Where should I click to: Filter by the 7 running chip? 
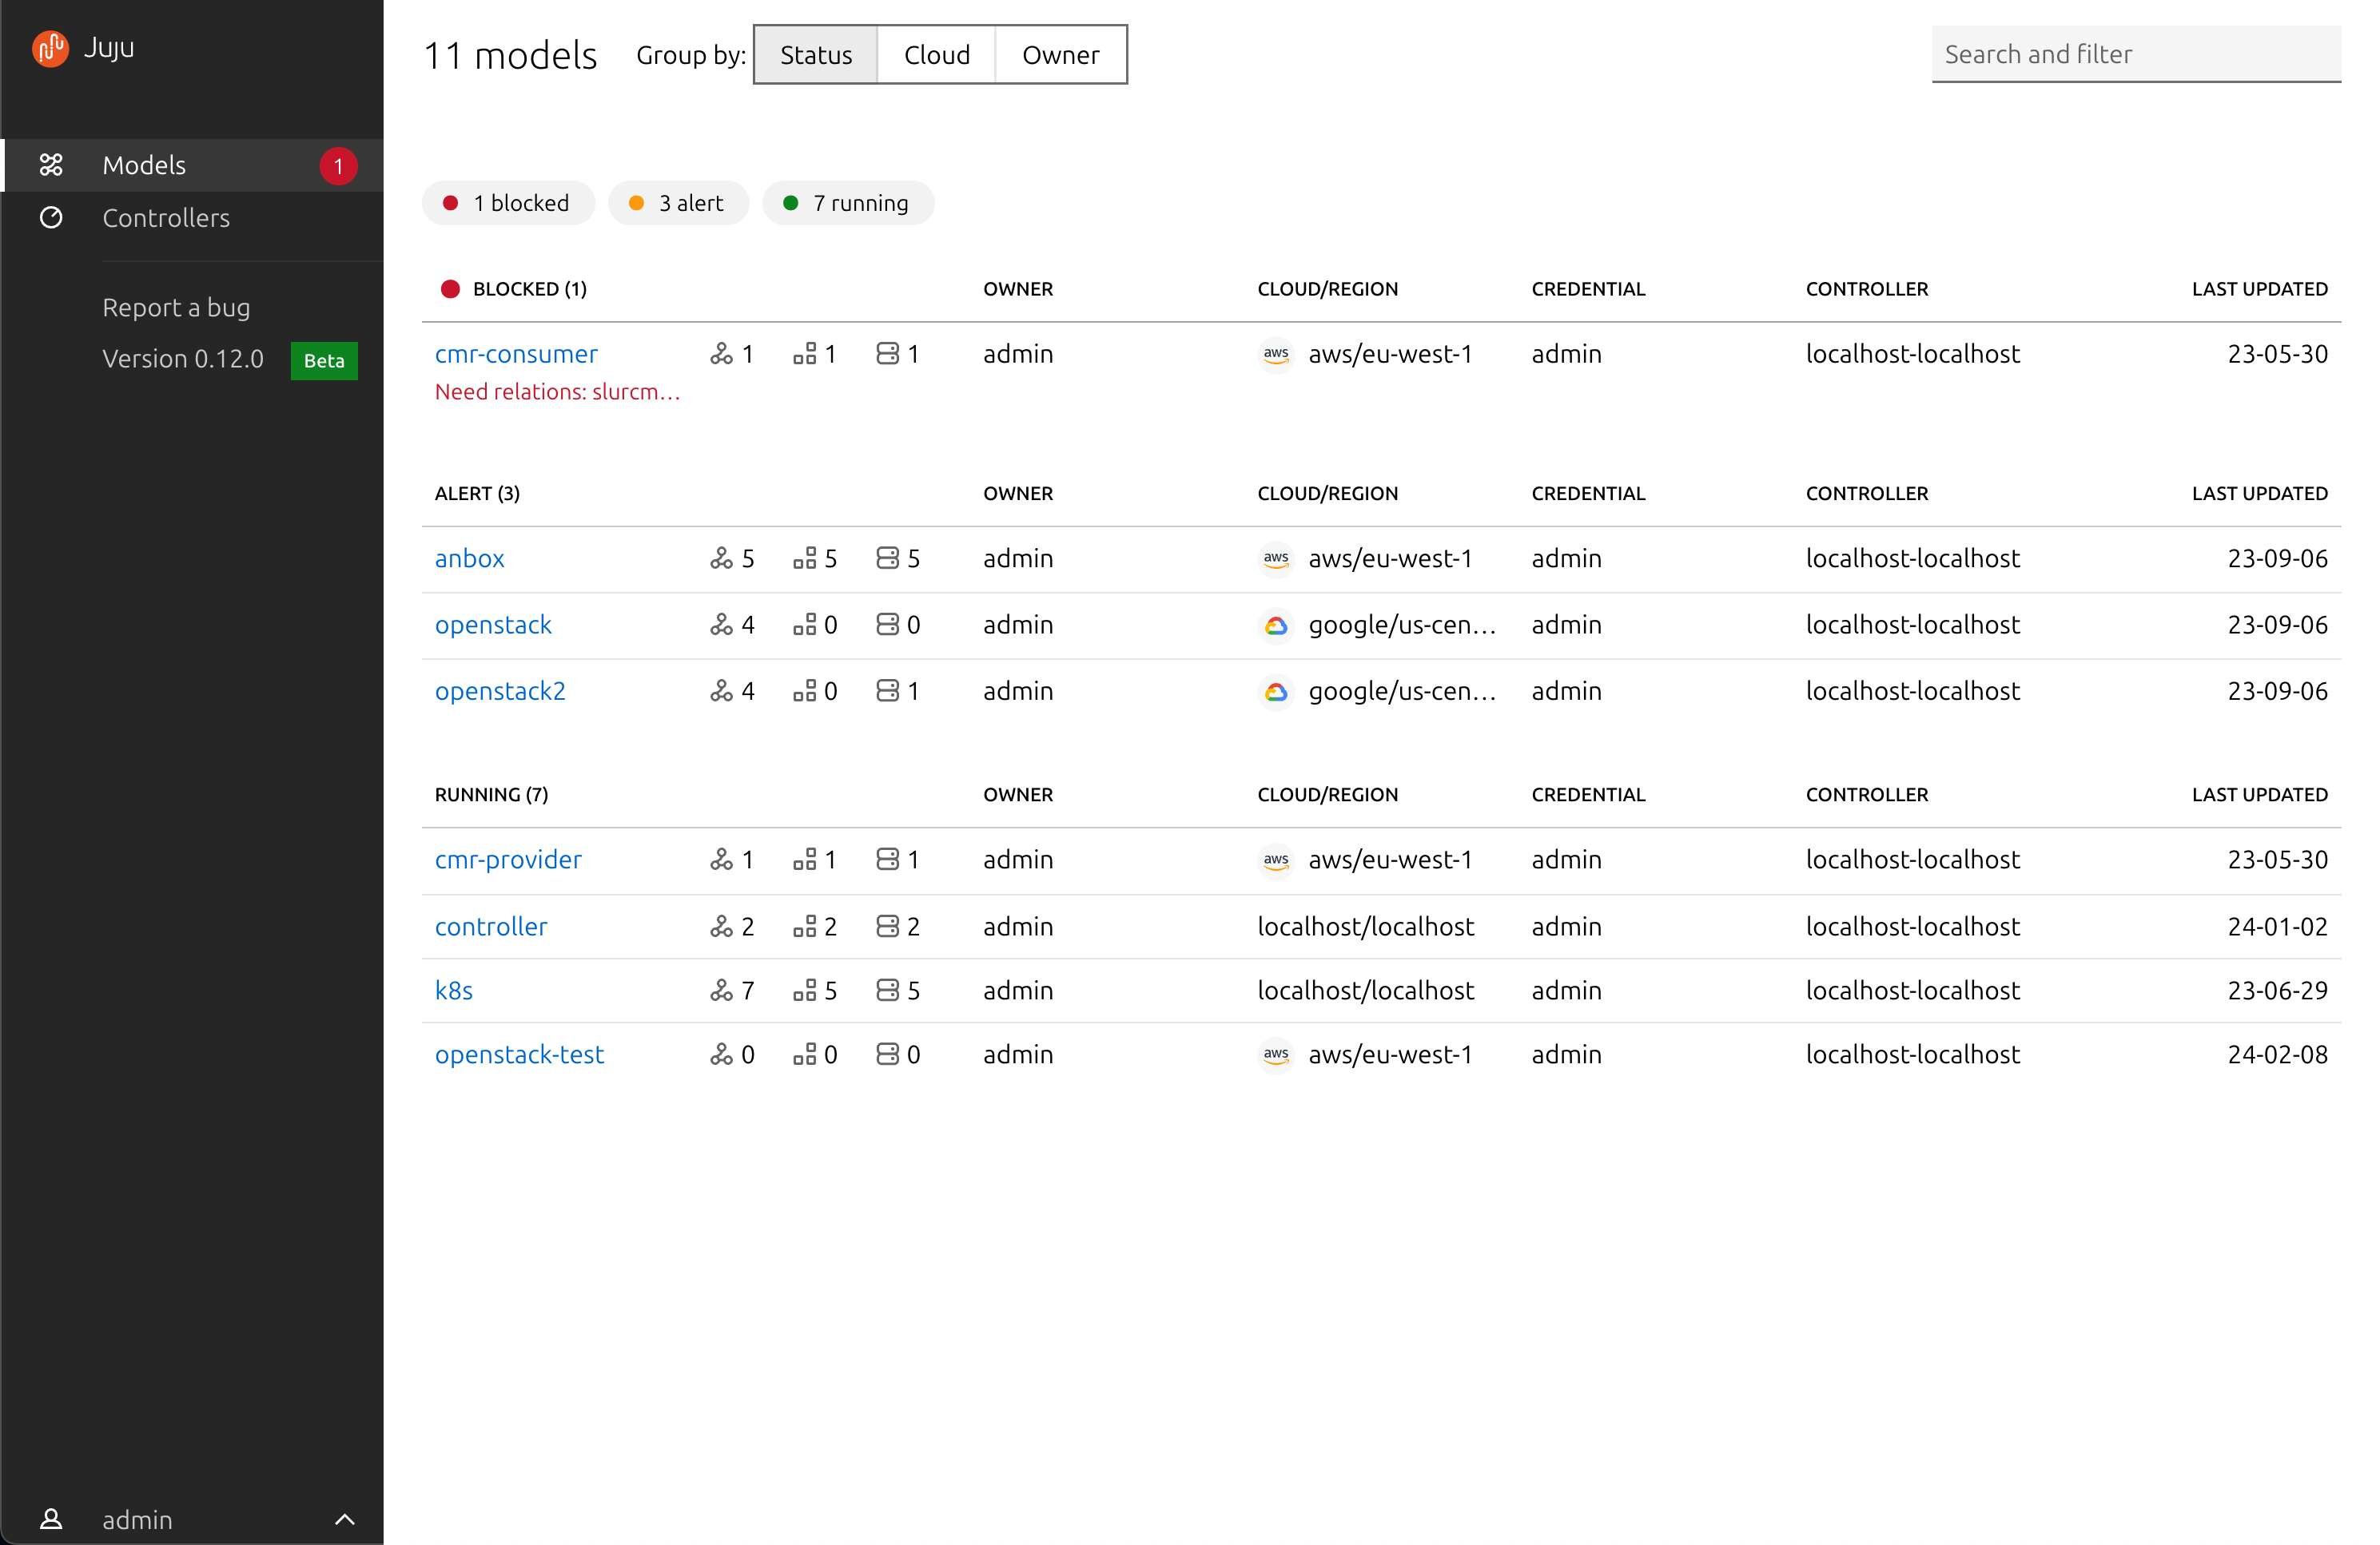tap(848, 203)
